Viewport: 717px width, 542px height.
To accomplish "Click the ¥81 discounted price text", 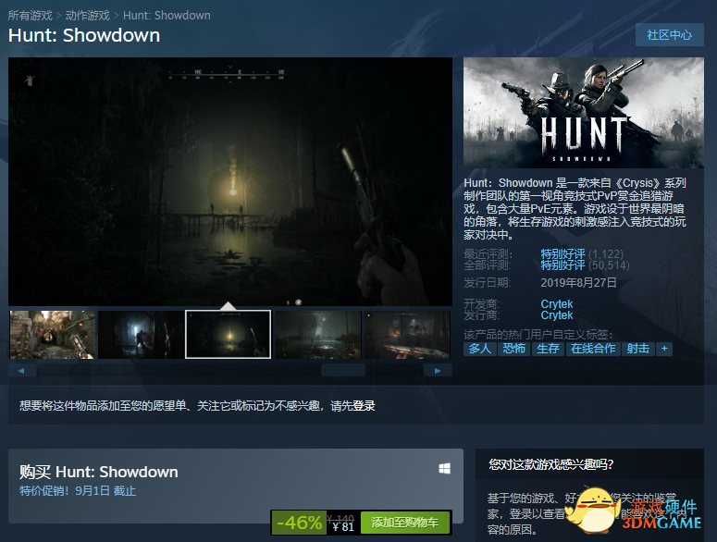I will click(343, 527).
